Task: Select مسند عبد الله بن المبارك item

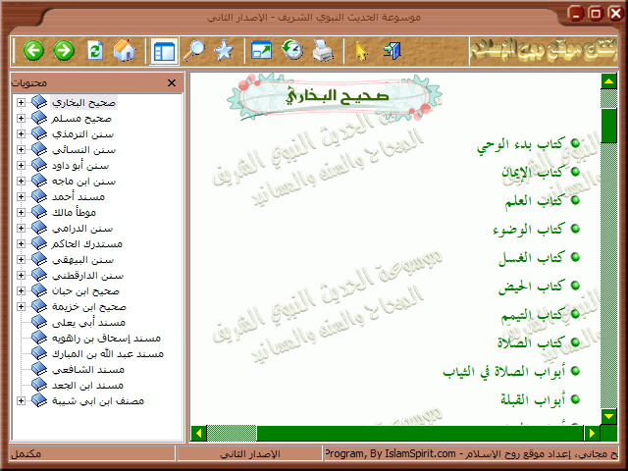Action: pyautogui.click(x=108, y=353)
